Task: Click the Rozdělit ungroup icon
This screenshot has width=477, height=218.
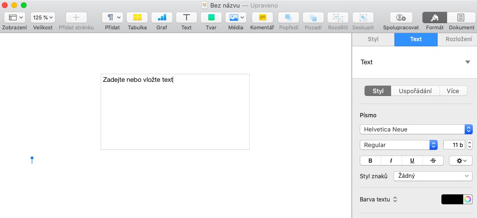Action: 338,17
